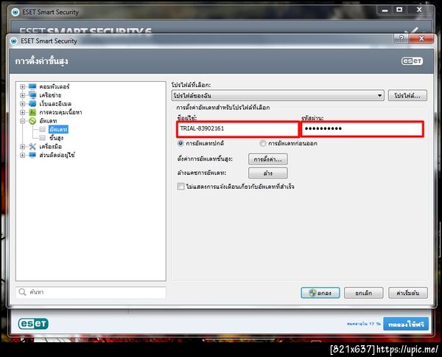Click the blue ทดลองใช้ฟรี button
This screenshot has width=442, height=357.
(x=406, y=324)
